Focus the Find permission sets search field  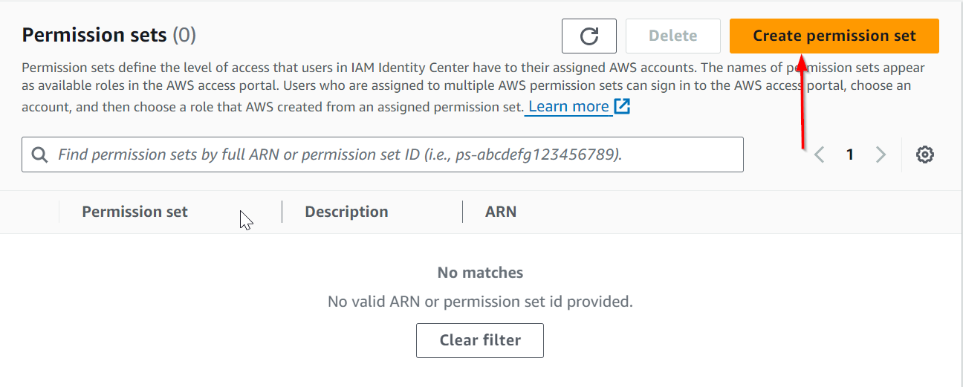click(383, 155)
